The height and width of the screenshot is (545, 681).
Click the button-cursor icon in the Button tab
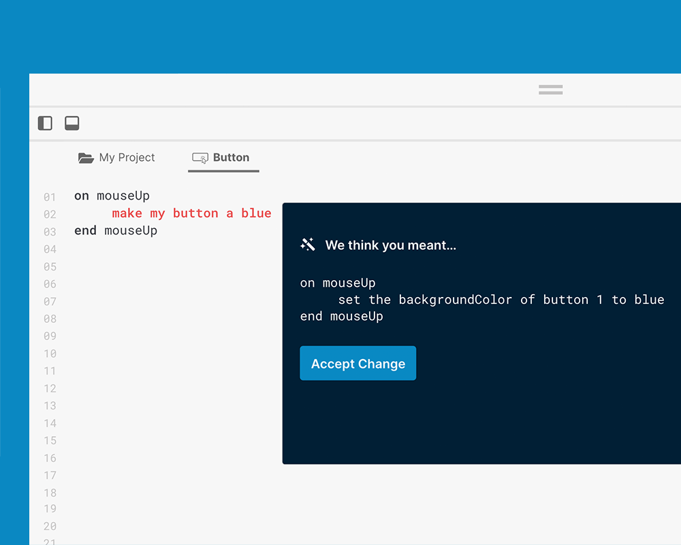(x=200, y=158)
